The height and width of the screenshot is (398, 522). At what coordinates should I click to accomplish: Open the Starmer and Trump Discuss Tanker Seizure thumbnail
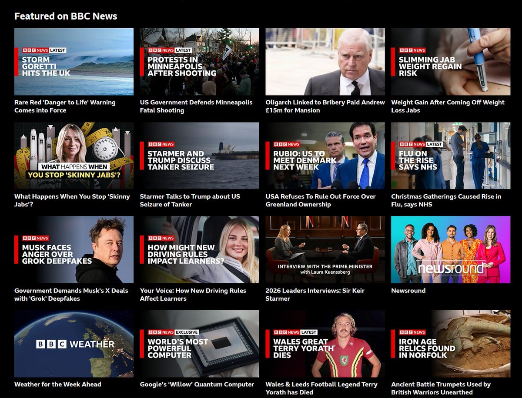click(x=199, y=156)
